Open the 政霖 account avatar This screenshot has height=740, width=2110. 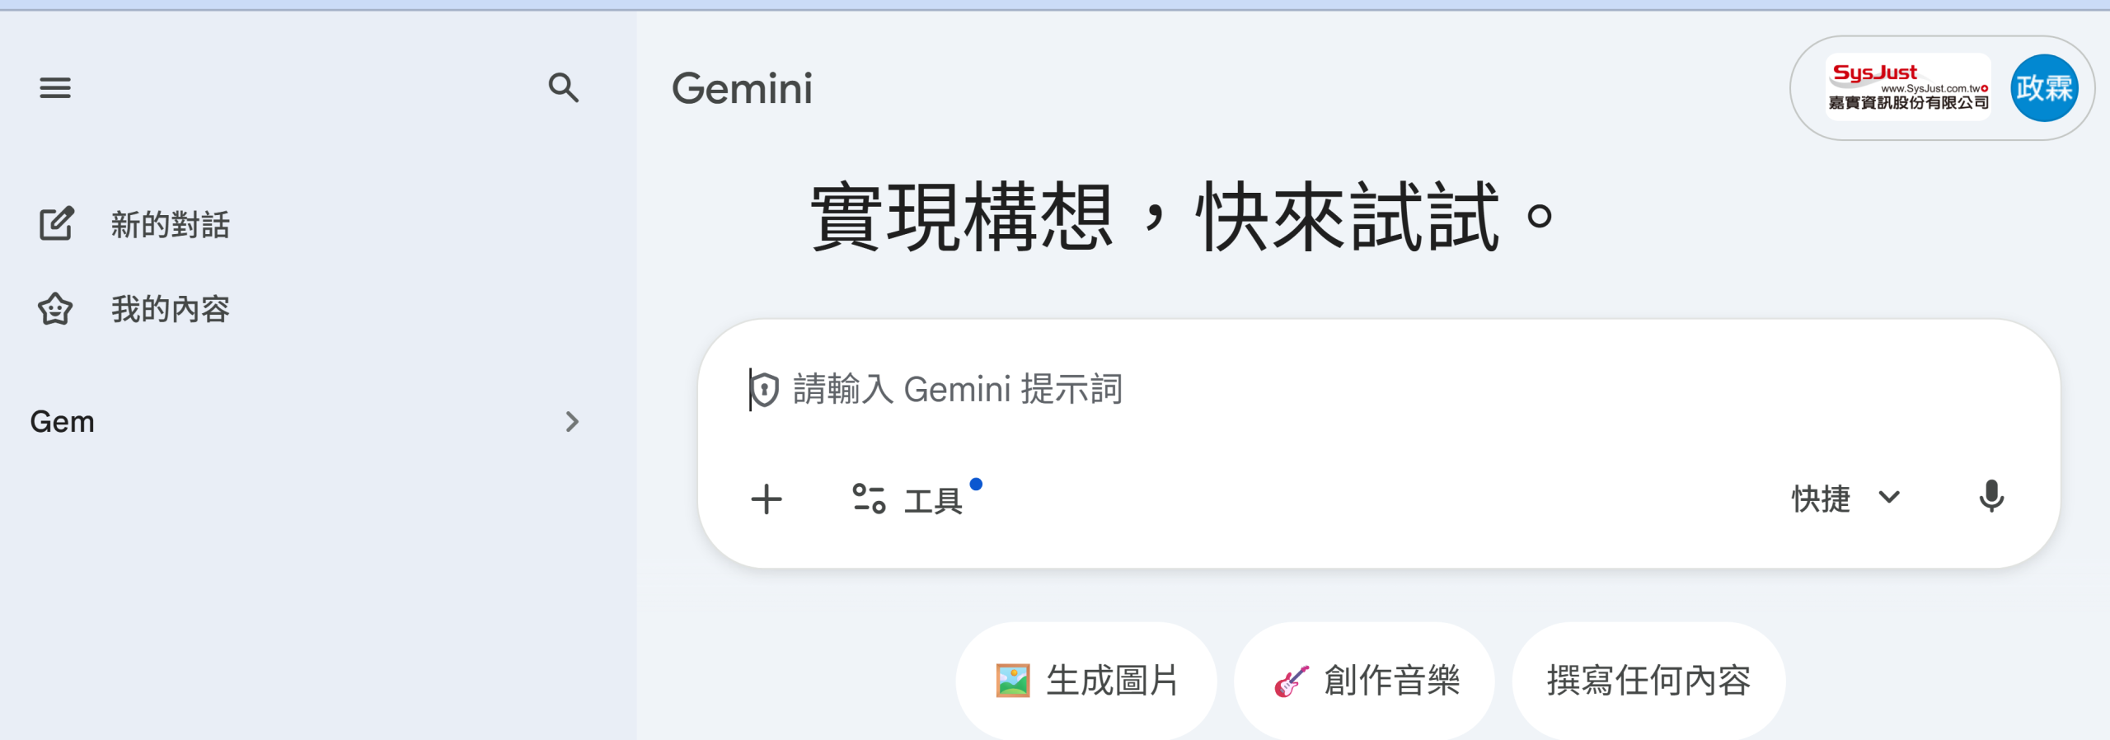click(2044, 88)
